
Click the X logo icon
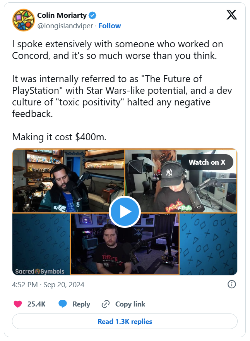click(231, 15)
